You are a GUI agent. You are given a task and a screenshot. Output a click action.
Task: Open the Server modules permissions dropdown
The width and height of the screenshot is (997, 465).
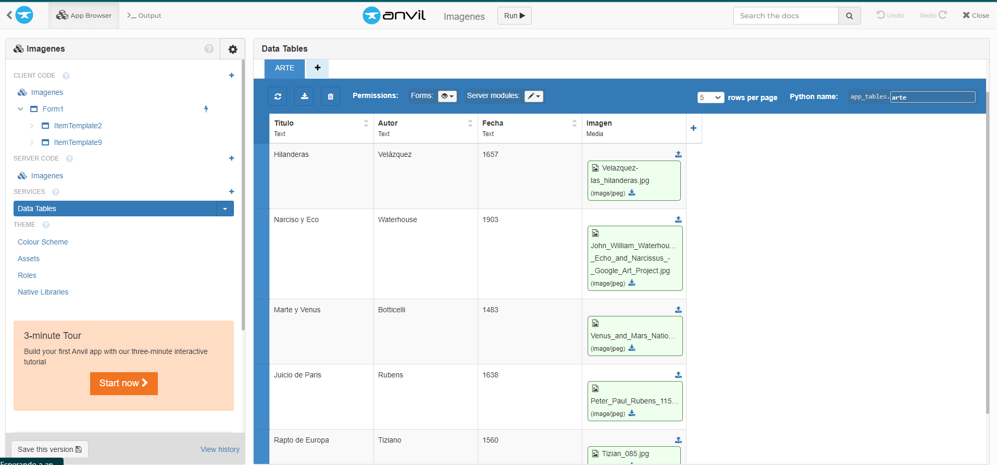pos(534,96)
